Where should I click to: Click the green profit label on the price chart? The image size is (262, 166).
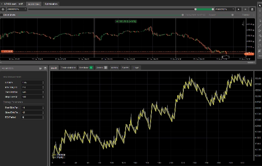coord(126,21)
